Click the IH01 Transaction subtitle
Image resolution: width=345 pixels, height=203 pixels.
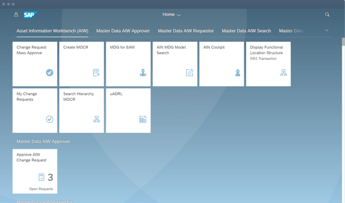(263, 59)
